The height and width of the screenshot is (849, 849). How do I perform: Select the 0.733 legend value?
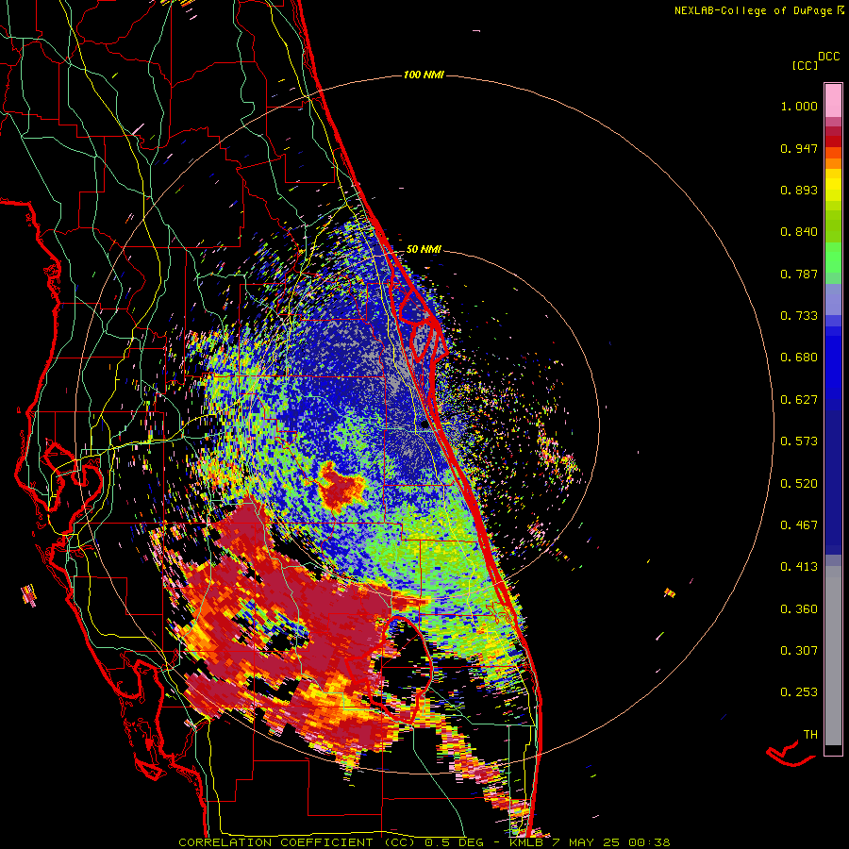(x=799, y=316)
